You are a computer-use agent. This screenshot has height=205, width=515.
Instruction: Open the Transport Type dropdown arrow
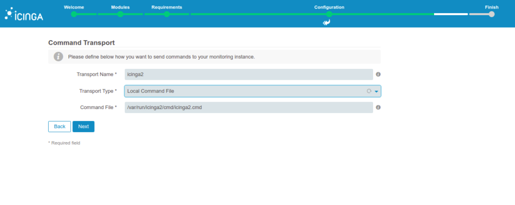click(x=376, y=91)
